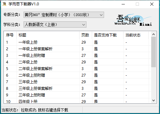Viewport: 160px width, 114px height.
Task: Click 是 in row 4 (二年级上册)
Action: tap(96, 62)
